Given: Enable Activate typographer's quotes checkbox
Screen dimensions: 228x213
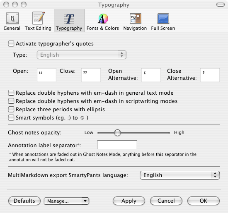Looking at the screenshot, I should click(11, 43).
